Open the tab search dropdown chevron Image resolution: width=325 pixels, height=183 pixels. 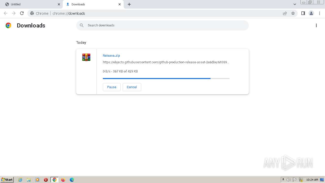click(295, 4)
